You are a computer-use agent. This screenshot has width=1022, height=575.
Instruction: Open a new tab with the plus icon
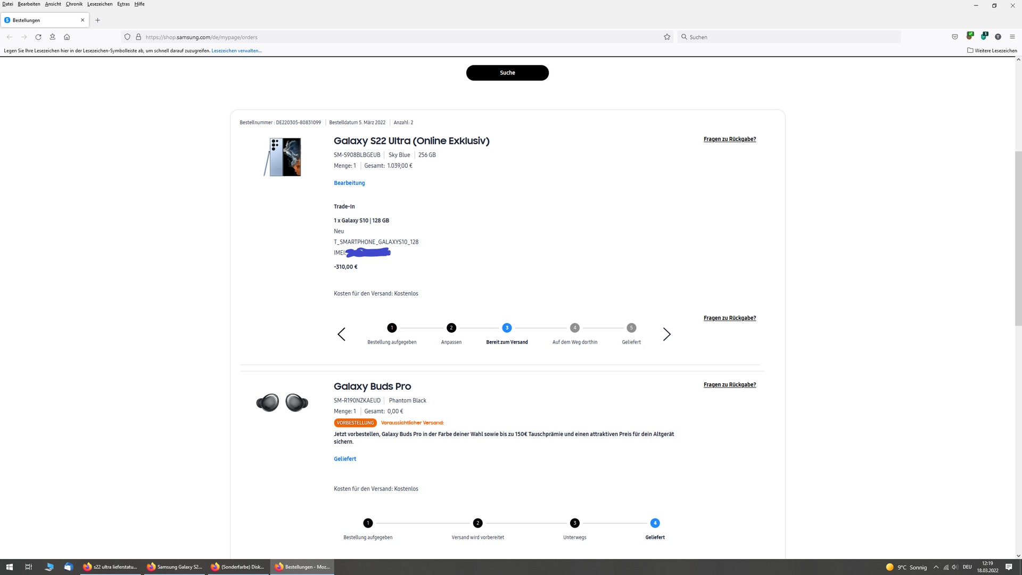point(98,20)
